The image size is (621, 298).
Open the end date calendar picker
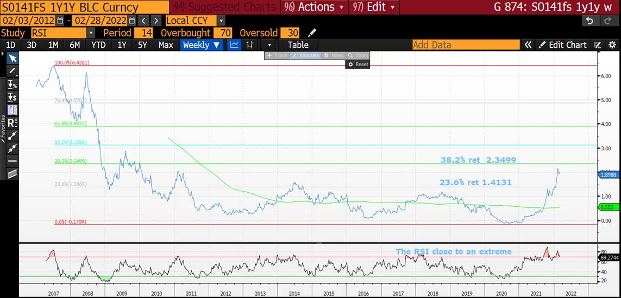132,21
